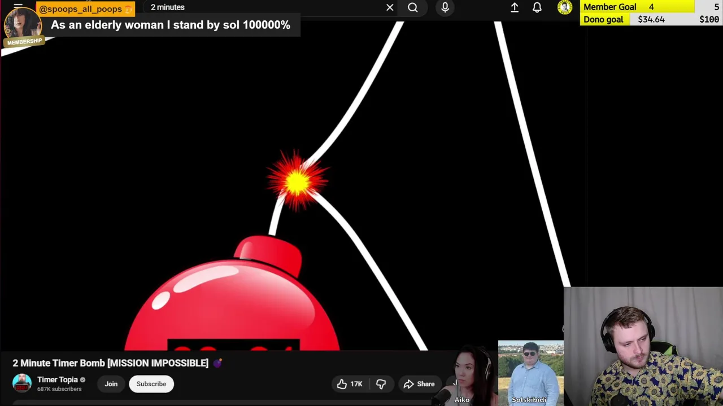Click the '17K' like count
Screen dimensions: 723x406
(x=356, y=384)
